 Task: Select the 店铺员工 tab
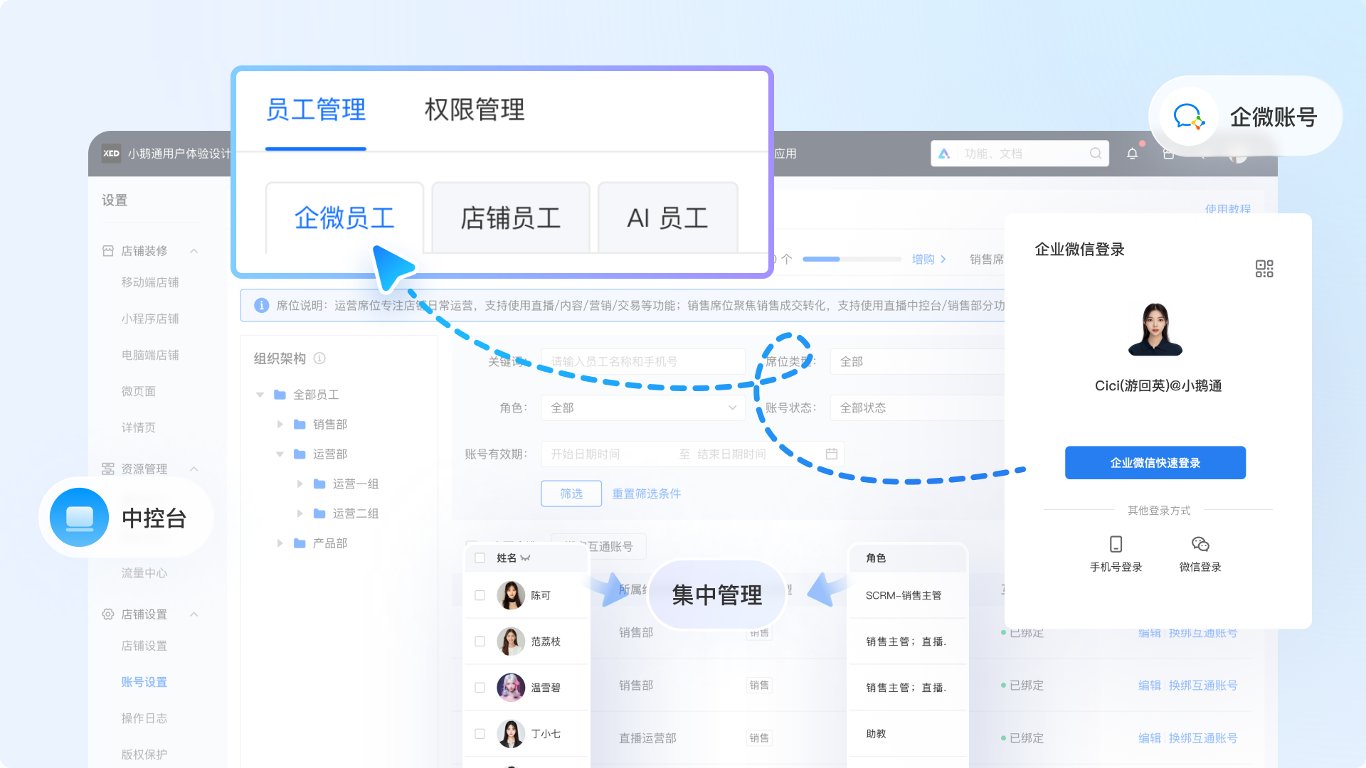click(511, 218)
